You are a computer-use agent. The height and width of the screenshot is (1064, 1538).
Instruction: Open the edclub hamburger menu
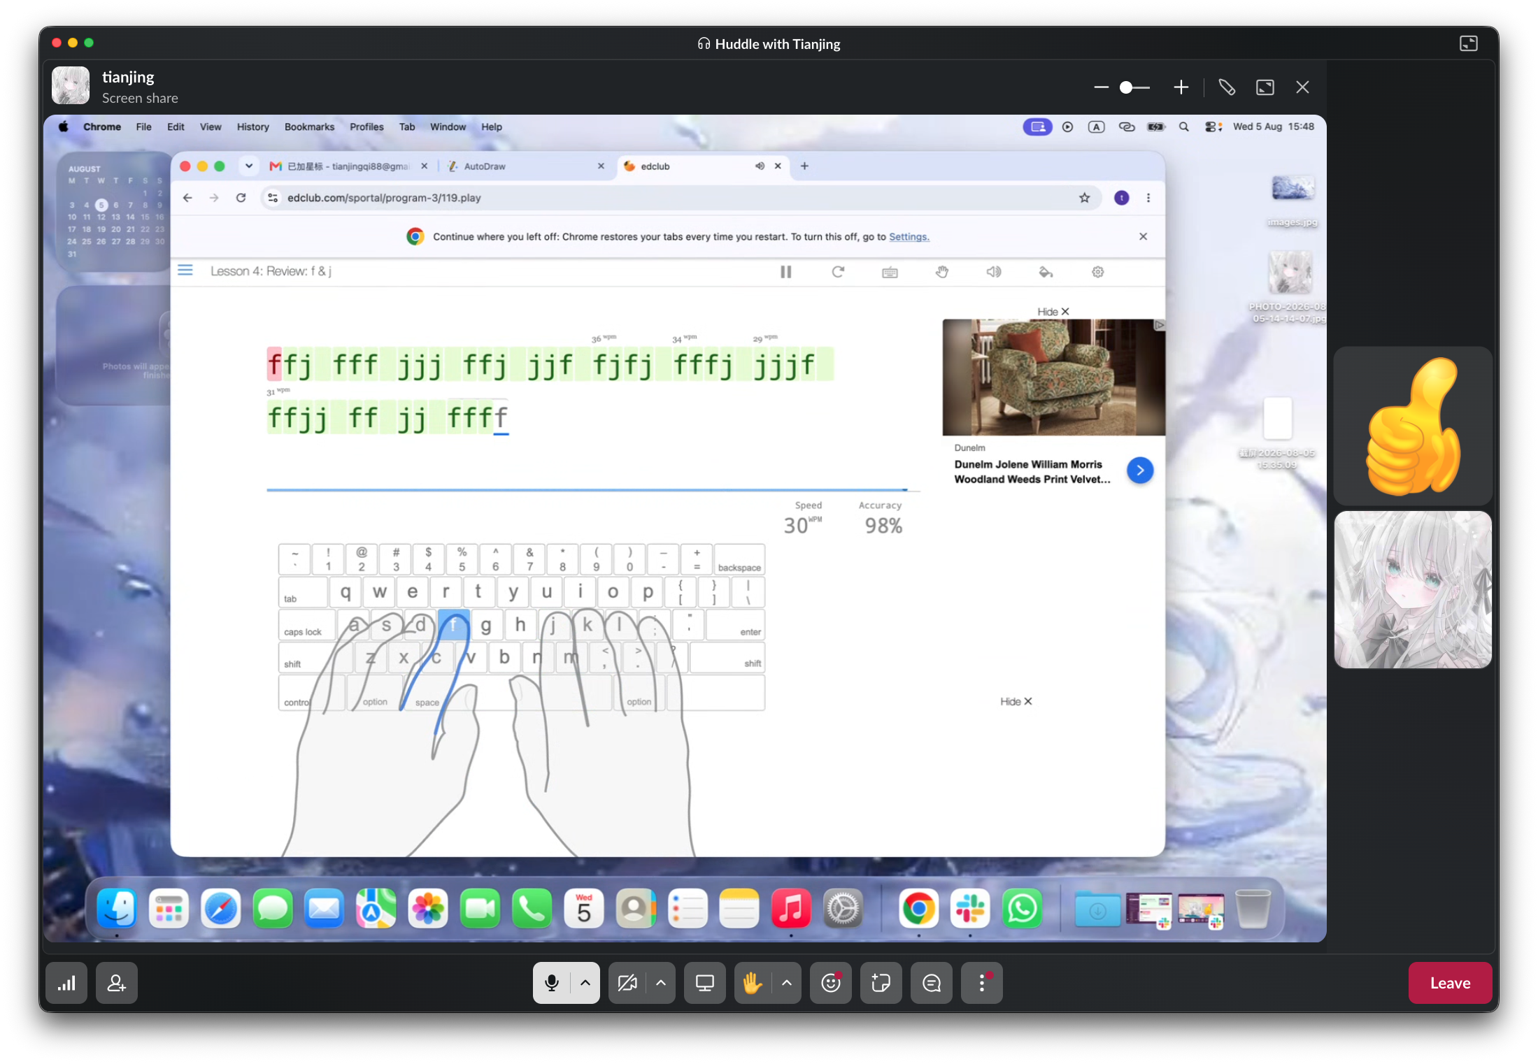(185, 270)
